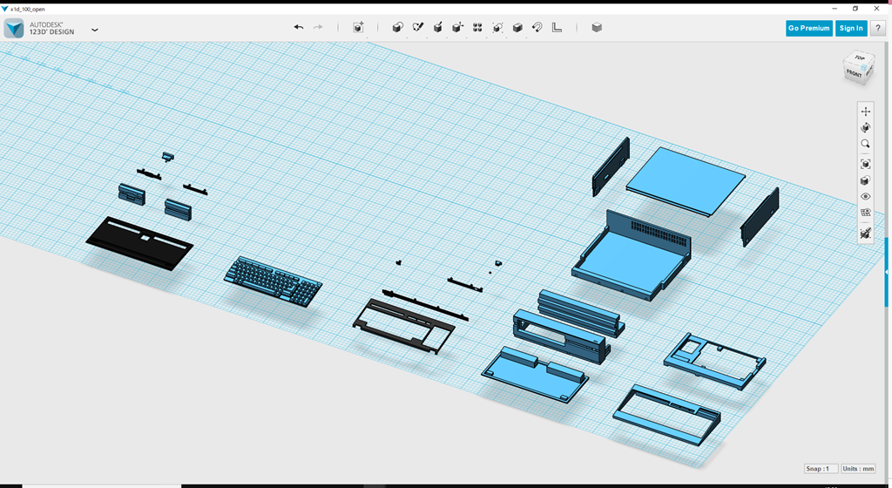The image size is (892, 488).
Task: Select the Sketch tool icon
Action: pos(418,28)
